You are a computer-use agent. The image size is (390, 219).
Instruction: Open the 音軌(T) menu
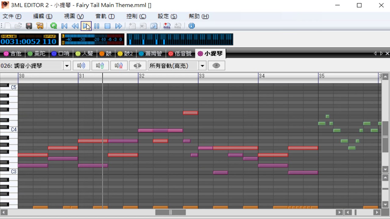tap(105, 16)
